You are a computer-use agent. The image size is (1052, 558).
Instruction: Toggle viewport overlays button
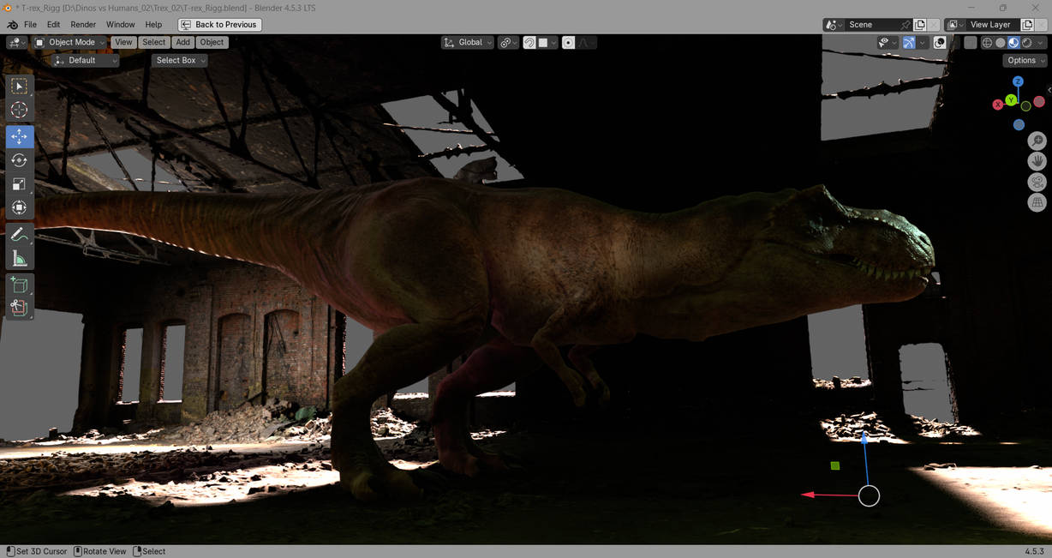point(940,42)
